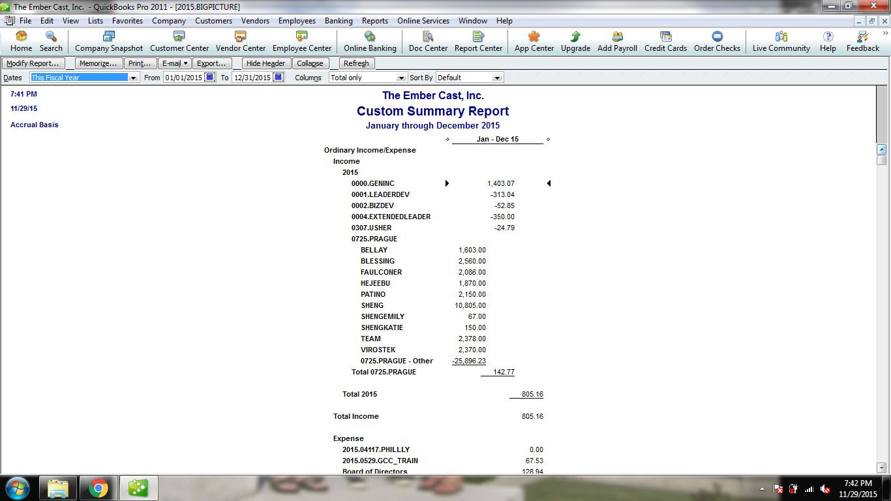Open the To date calendar picker
Image resolution: width=891 pixels, height=501 pixels.
tap(279, 77)
